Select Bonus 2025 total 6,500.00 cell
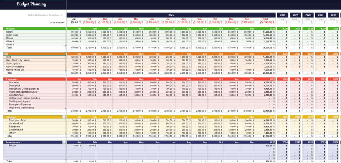 pos(265,38)
